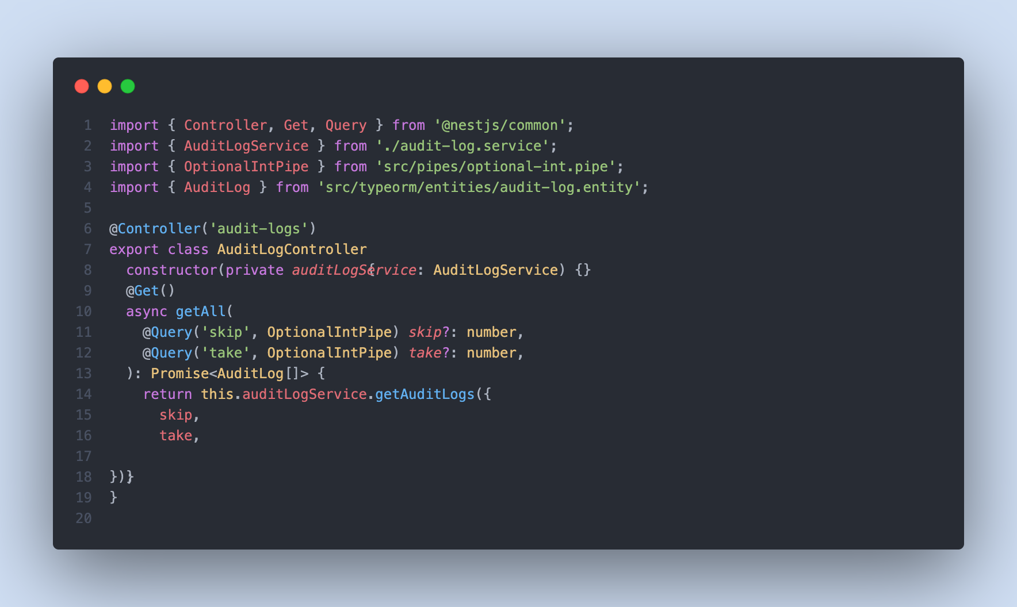Click Promise return type on line 13
1017x607 pixels.
pos(179,374)
